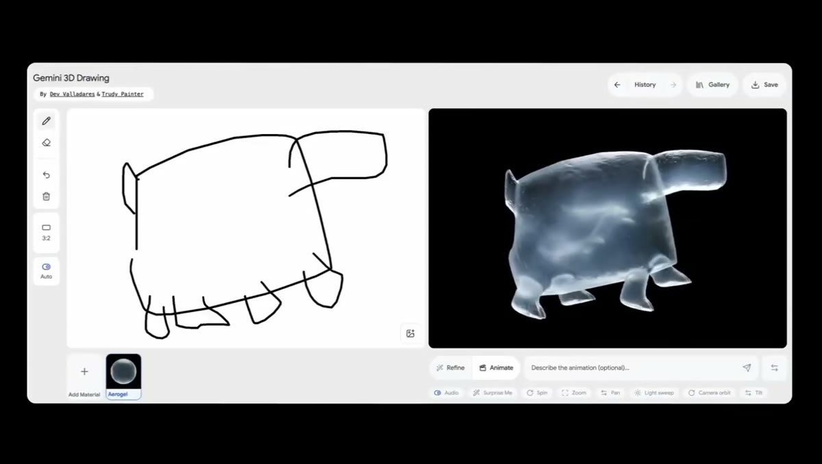
Task: Go back in History with left arrow
Action: click(617, 85)
